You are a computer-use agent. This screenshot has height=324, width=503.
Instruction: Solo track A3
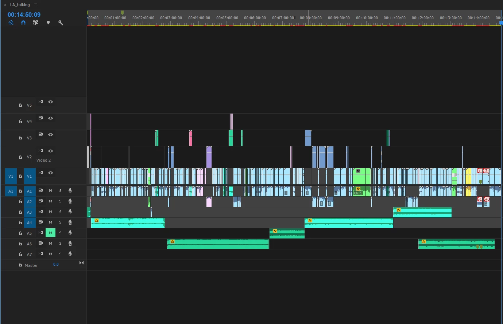point(60,212)
